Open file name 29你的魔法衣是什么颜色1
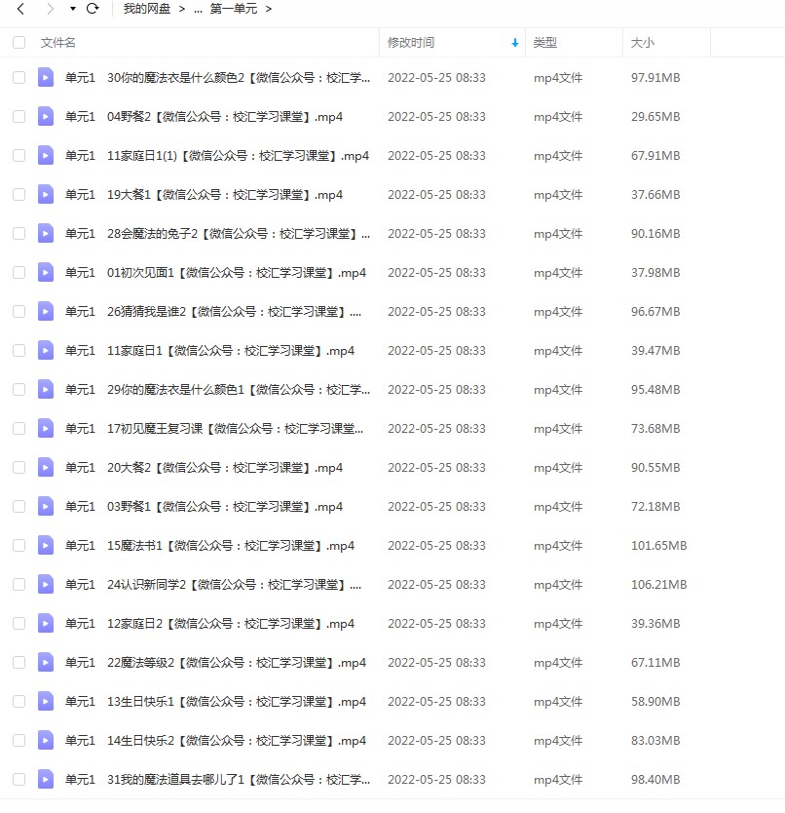The height and width of the screenshot is (813, 785). pos(217,390)
